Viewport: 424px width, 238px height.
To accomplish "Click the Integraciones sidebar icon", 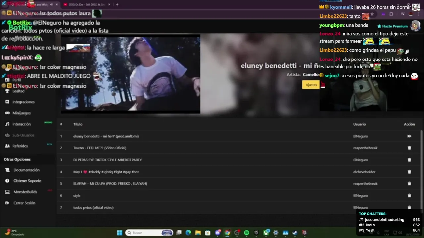I will [7, 102].
